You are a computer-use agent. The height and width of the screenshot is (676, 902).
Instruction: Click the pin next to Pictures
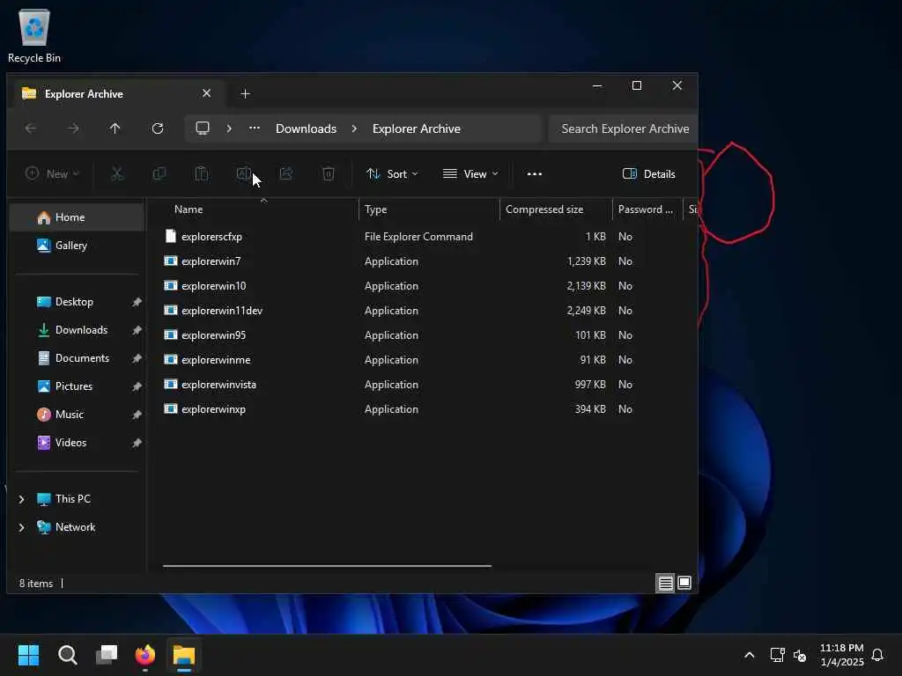click(137, 386)
